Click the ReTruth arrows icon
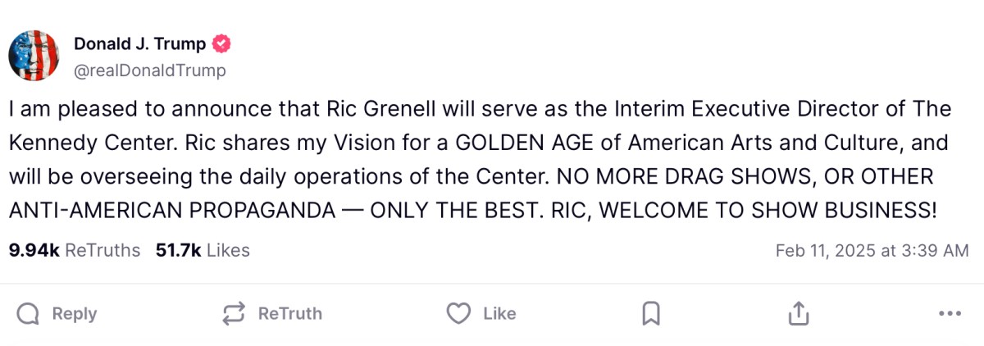984x346 pixels. [x=234, y=313]
